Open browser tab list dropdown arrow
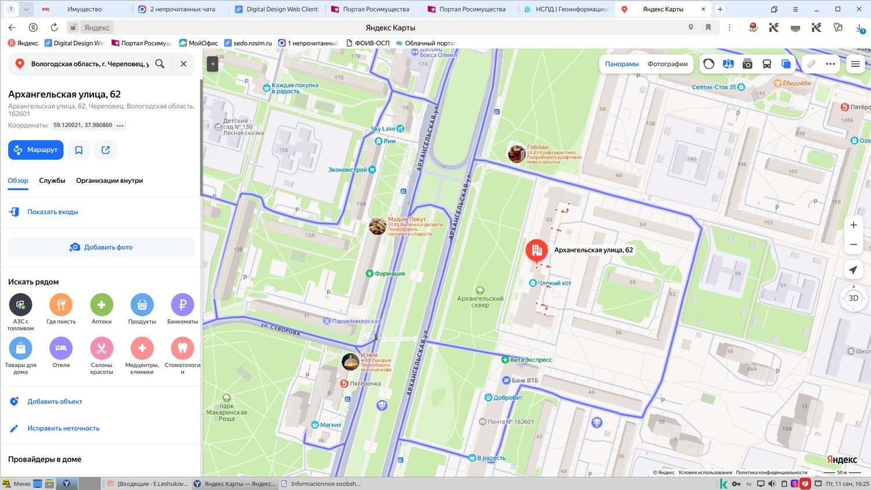Screen dimensions: 871x490 pyautogui.click(x=26, y=9)
